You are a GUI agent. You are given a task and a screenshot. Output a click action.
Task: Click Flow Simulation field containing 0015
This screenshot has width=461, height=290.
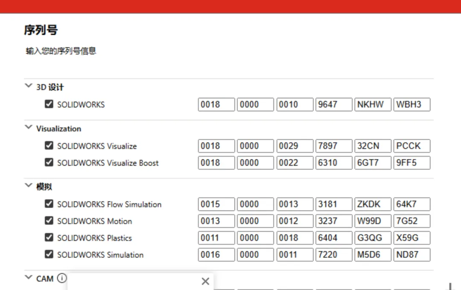click(216, 204)
